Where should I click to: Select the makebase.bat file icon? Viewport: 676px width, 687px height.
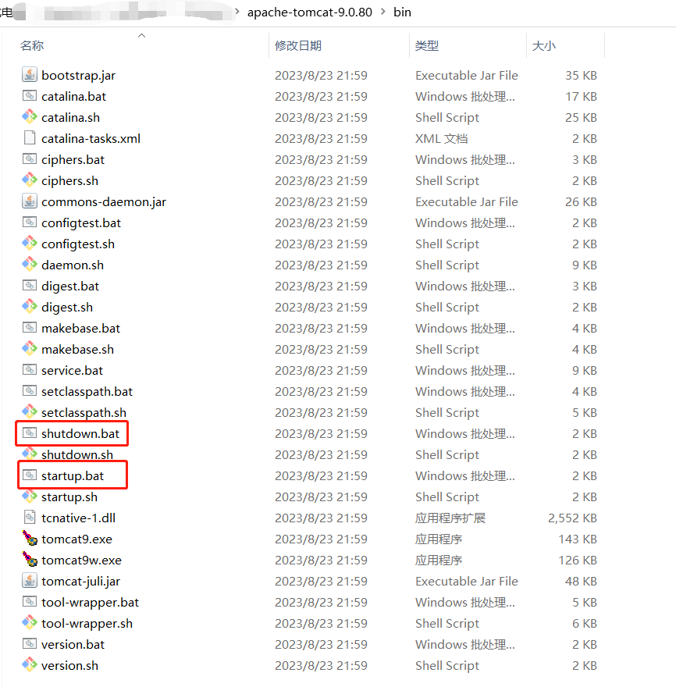[x=30, y=328]
